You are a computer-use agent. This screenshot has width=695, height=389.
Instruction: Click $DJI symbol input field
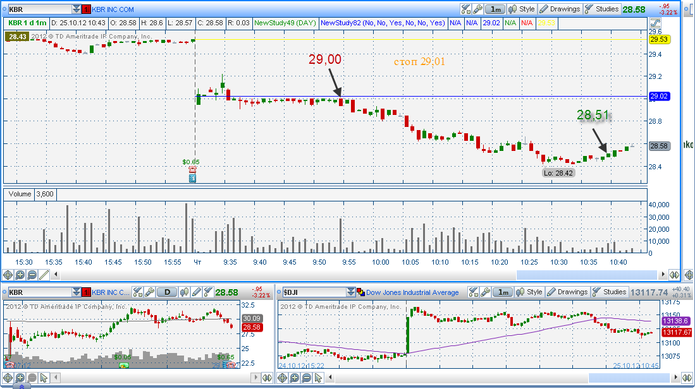[x=315, y=292]
